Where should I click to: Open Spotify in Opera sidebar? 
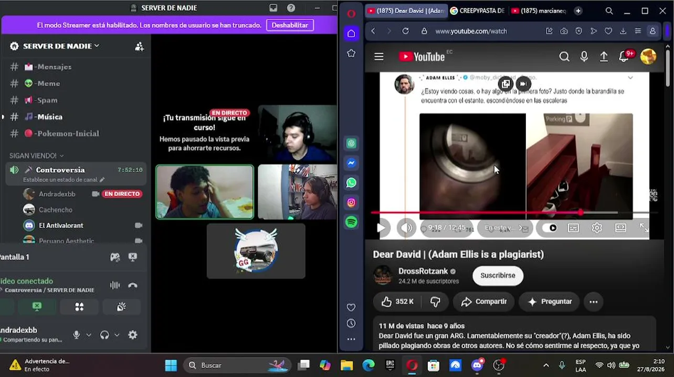[x=351, y=222]
